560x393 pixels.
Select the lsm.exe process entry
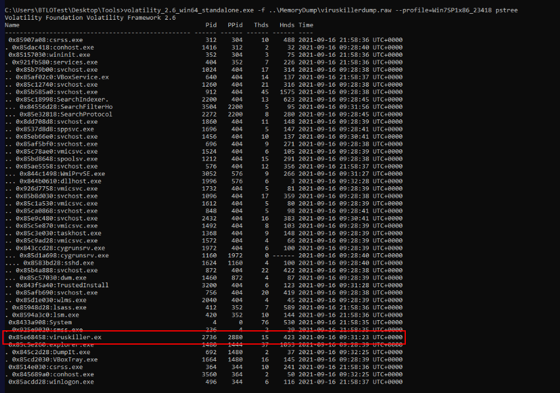pyautogui.click(x=45, y=315)
